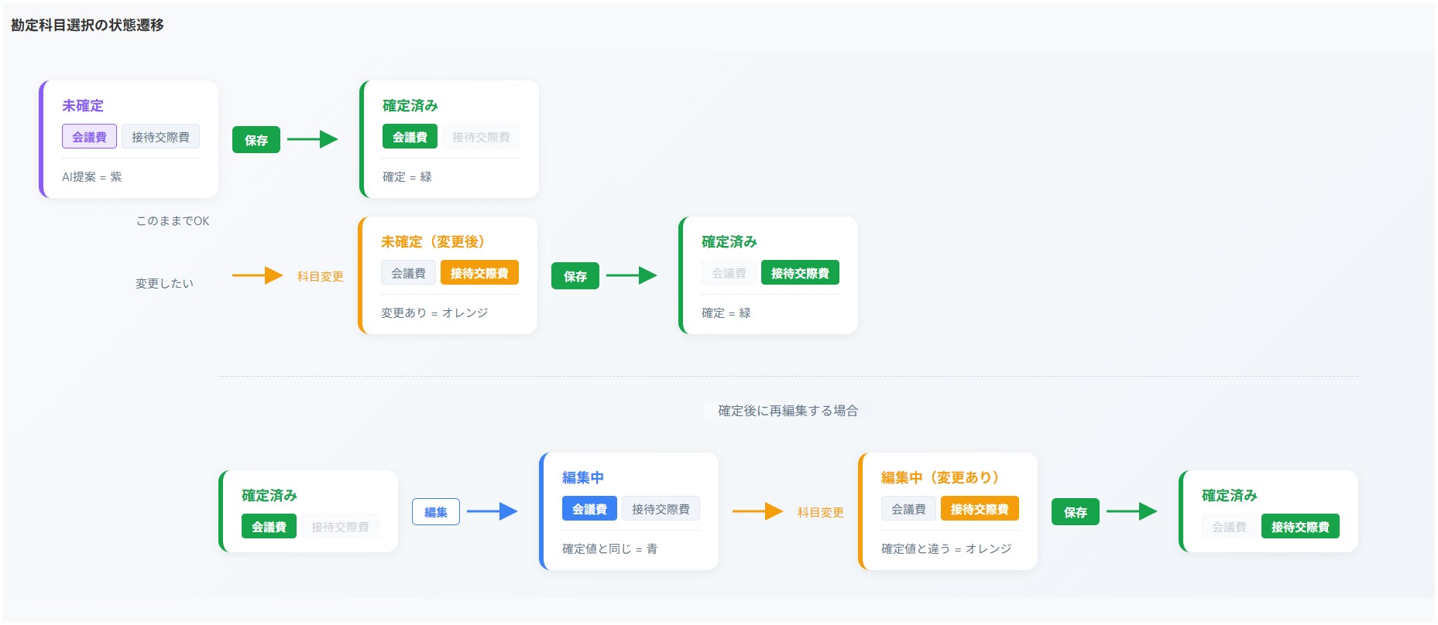Select the purple 会議費 chip in 未確定 card
1438x625 pixels.
point(89,137)
